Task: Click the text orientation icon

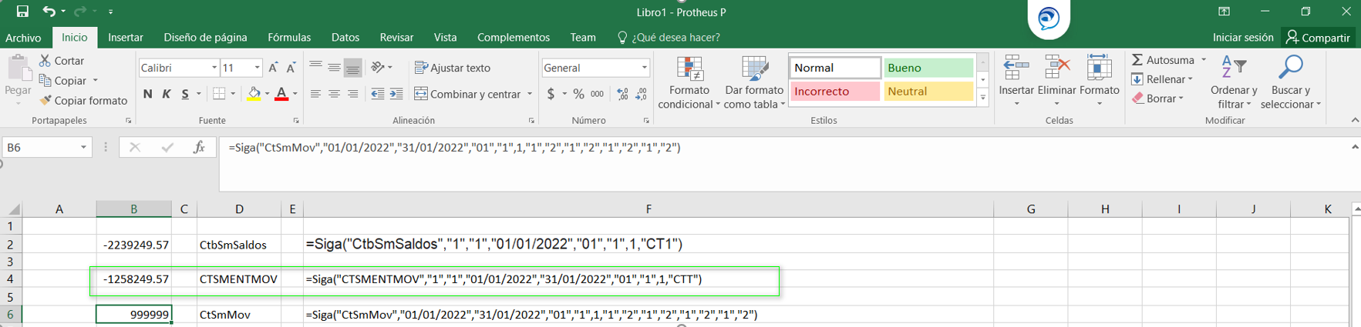Action: coord(378,68)
